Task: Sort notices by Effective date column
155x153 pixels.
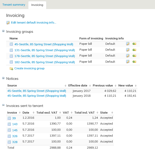Action: pyautogui.click(x=78, y=85)
